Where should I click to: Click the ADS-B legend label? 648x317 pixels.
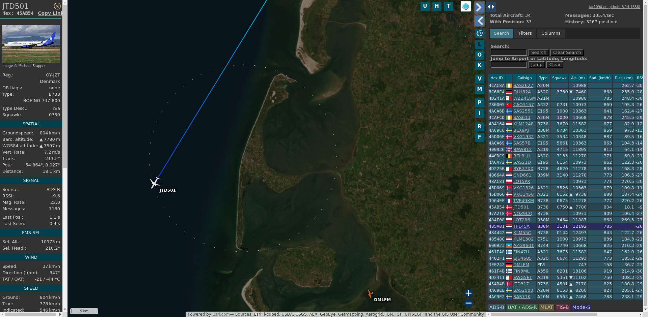496,307
